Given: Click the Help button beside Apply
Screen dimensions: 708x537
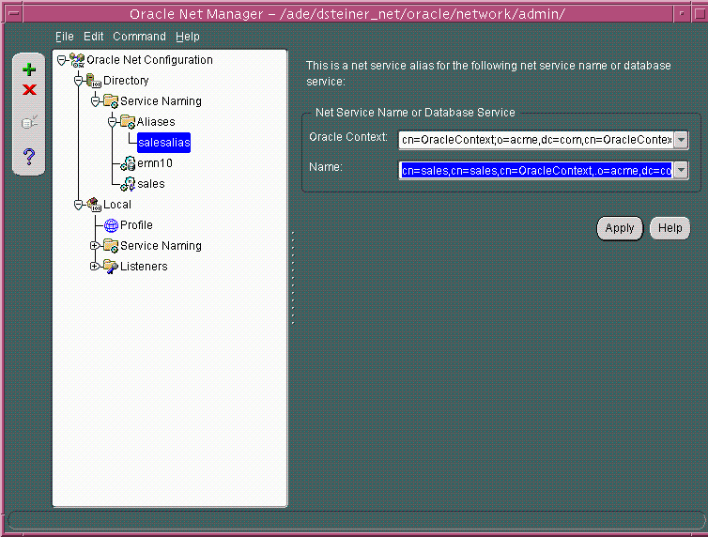Looking at the screenshot, I should pyautogui.click(x=670, y=228).
